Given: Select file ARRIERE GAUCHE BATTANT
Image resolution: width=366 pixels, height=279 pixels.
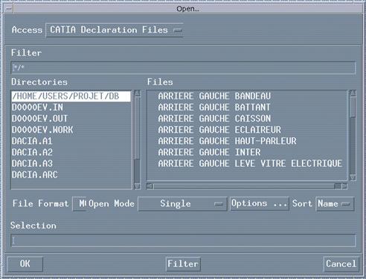Looking at the screenshot, I should point(214,108).
